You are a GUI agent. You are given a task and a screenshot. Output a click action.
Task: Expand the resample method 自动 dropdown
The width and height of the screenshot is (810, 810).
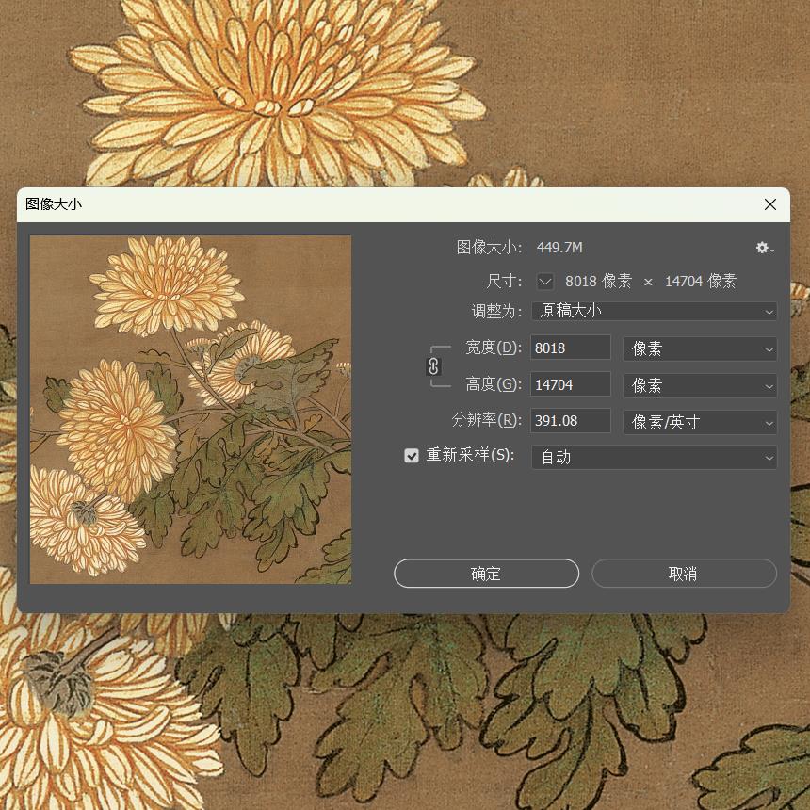(654, 457)
